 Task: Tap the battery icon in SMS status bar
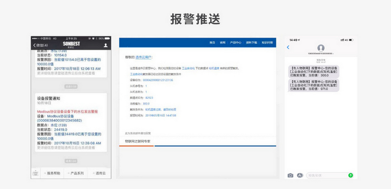click(x=351, y=40)
